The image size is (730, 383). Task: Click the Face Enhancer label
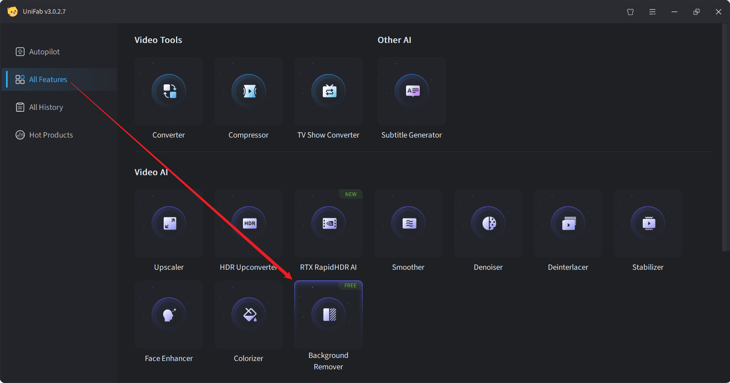(169, 358)
